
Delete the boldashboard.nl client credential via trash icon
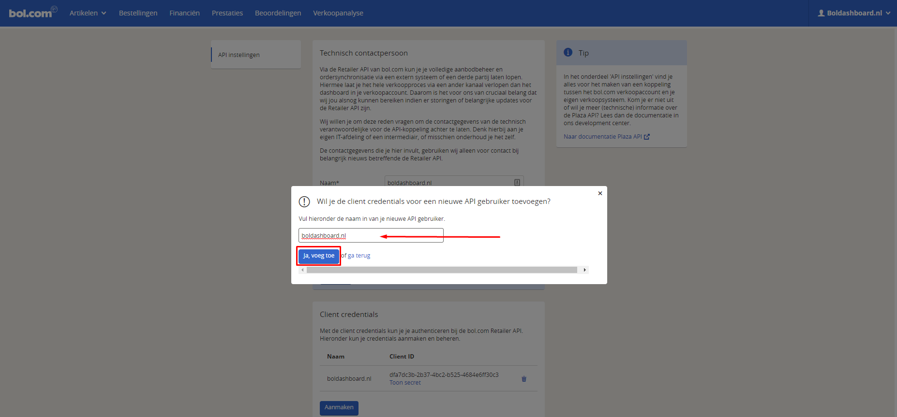tap(523, 379)
